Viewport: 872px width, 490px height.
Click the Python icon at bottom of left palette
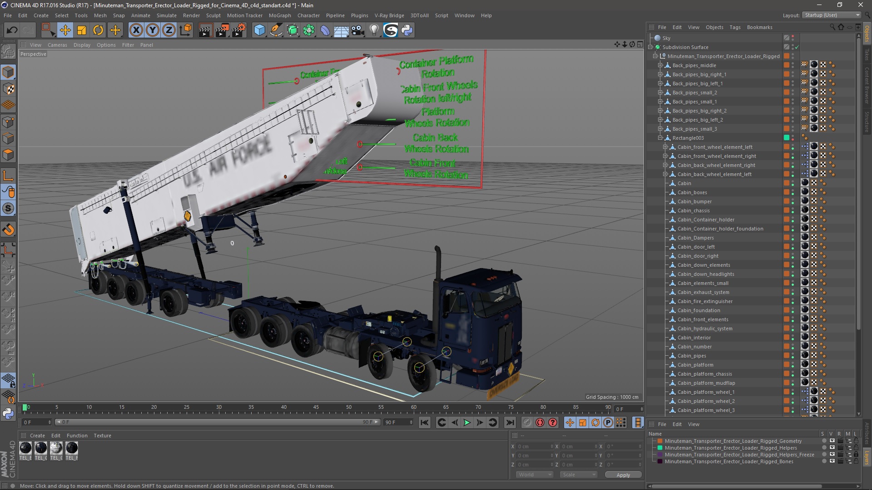click(8, 413)
